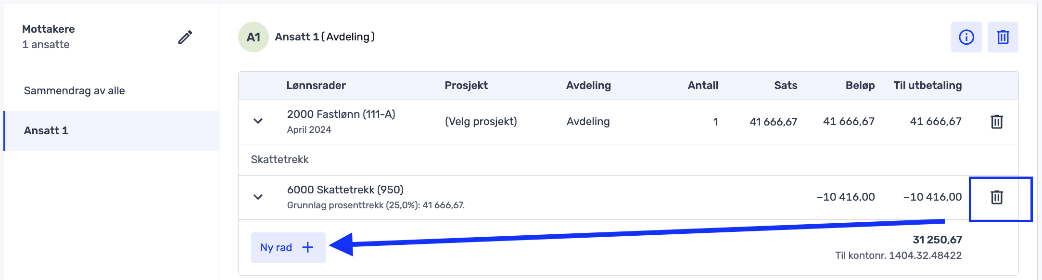Click the Lønnsrader column header
Viewport: 1042px width, 280px height.
pos(316,85)
